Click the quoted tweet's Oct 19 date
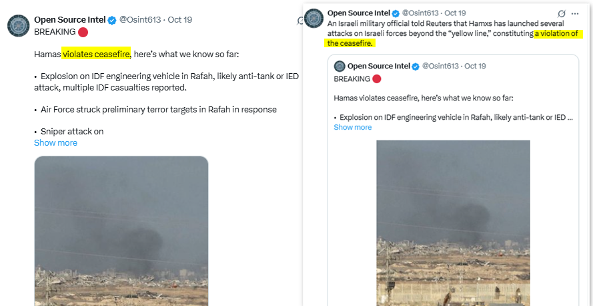Screen dimensions: 593x306 [x=475, y=66]
